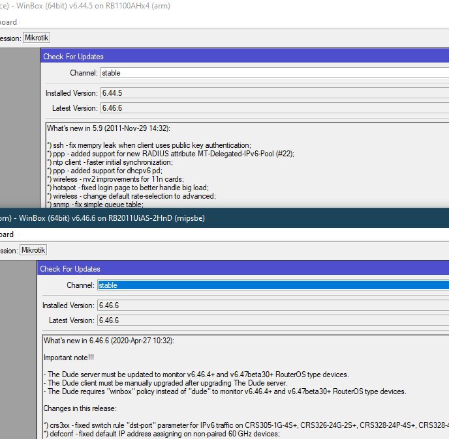Click the RB2011UiAS-2HnD WinBox window title bar

click(x=225, y=218)
